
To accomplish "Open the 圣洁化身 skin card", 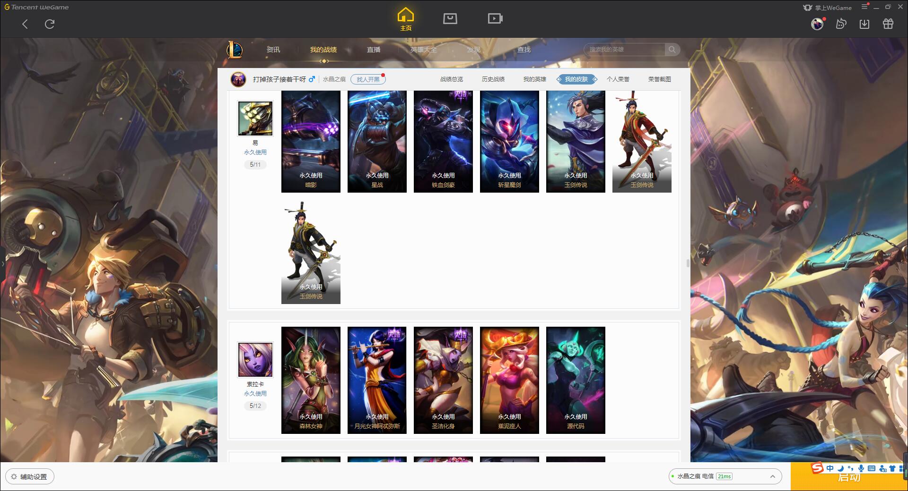I will [443, 380].
